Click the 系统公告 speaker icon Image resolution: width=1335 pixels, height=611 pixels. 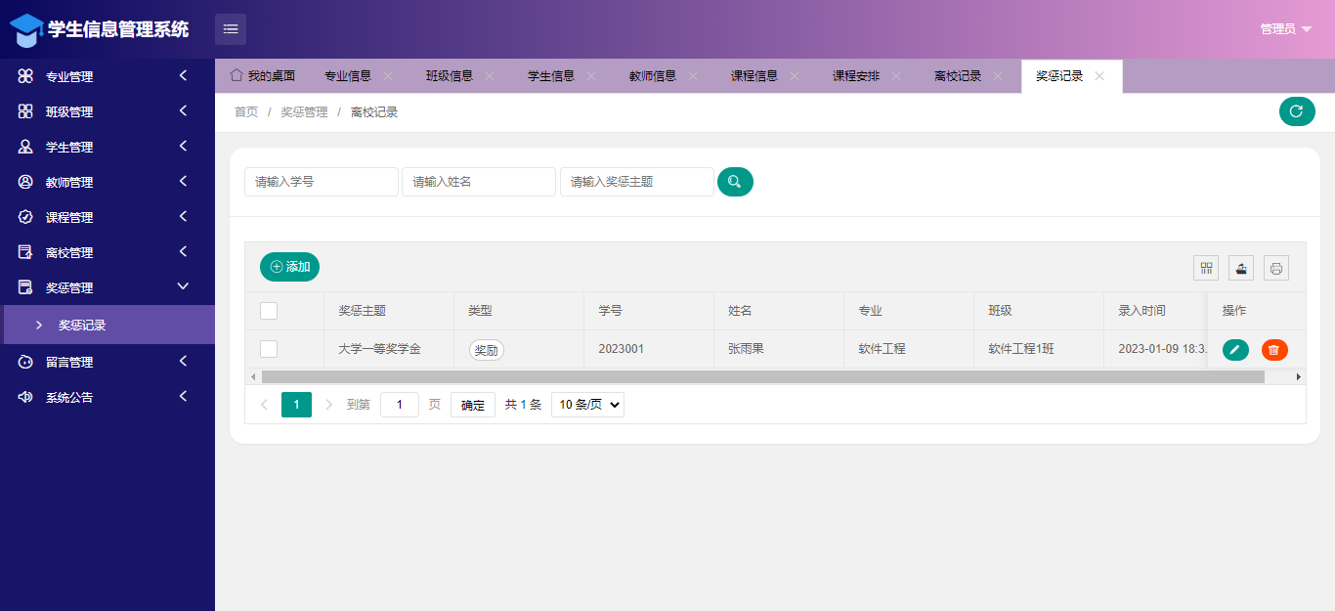click(25, 397)
